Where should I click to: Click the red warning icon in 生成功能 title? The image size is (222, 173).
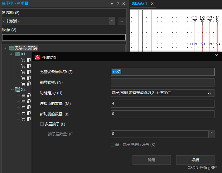point(37,57)
